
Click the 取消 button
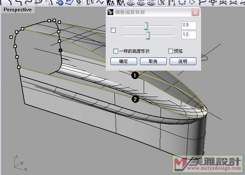153,61
